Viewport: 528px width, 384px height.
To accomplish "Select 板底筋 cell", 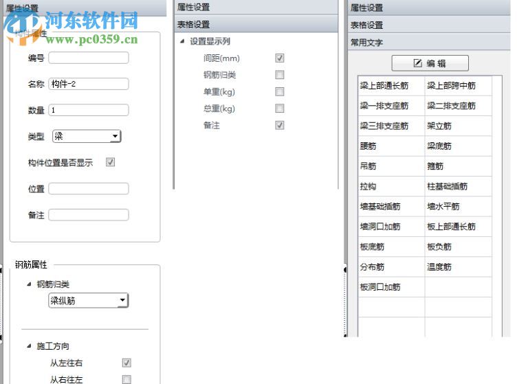I will coord(391,247).
